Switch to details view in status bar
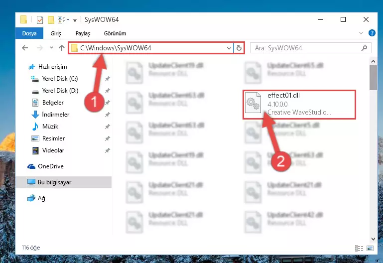This screenshot has width=383, height=263. 359,249
